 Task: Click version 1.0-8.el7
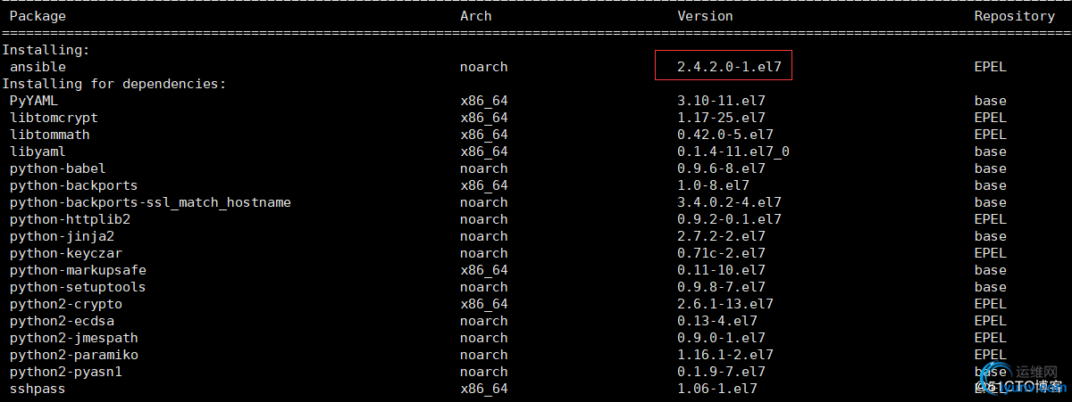click(x=713, y=185)
